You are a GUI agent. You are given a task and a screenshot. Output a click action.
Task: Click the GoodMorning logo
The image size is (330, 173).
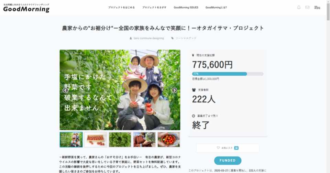pos(26,8)
